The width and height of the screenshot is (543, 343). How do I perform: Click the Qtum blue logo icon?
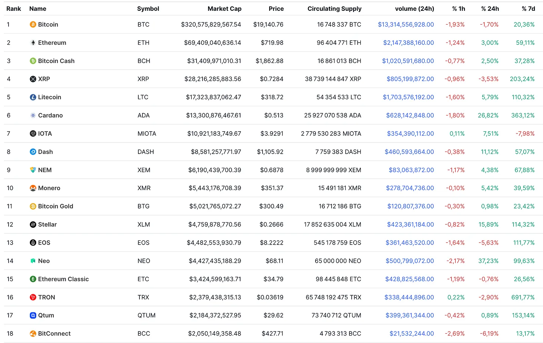pyautogui.click(x=33, y=315)
